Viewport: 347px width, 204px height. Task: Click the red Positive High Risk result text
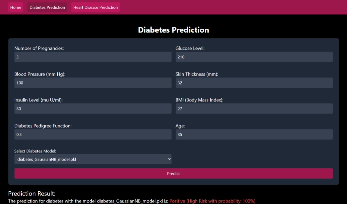tap(212, 201)
